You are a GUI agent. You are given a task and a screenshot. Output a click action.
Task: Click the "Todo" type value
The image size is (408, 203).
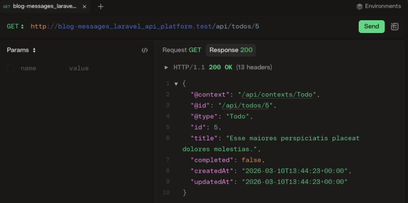pyautogui.click(x=238, y=116)
